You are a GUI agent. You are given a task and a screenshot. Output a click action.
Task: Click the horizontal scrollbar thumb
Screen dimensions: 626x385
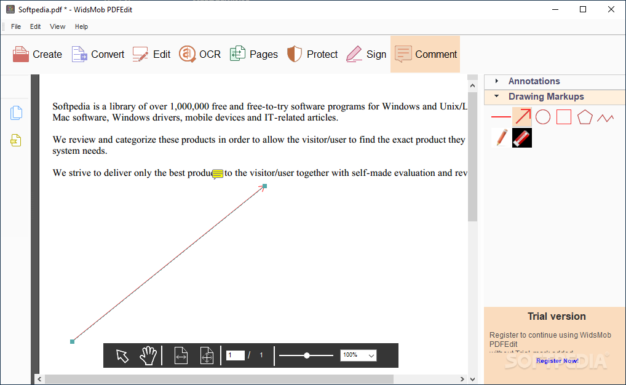(219, 379)
